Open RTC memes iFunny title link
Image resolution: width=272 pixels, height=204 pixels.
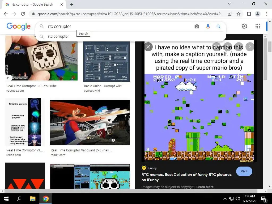pyautogui.click(x=186, y=177)
